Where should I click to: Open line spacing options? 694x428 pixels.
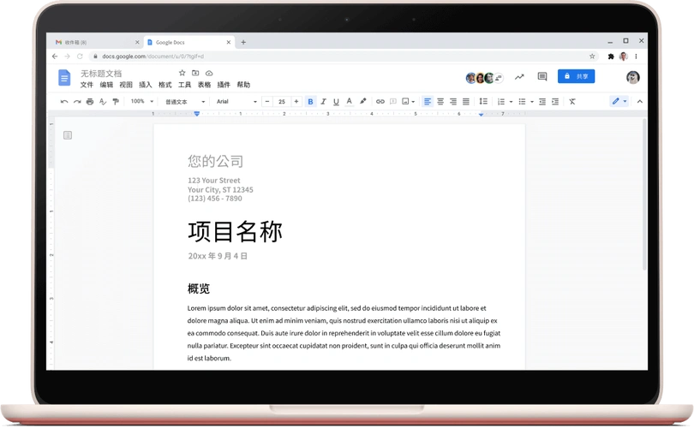coord(483,102)
